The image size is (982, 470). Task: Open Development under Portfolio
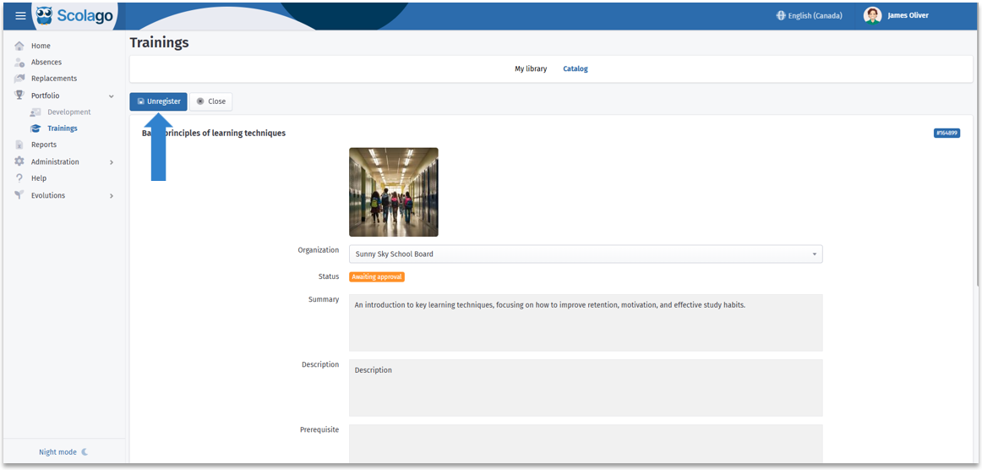pos(69,112)
